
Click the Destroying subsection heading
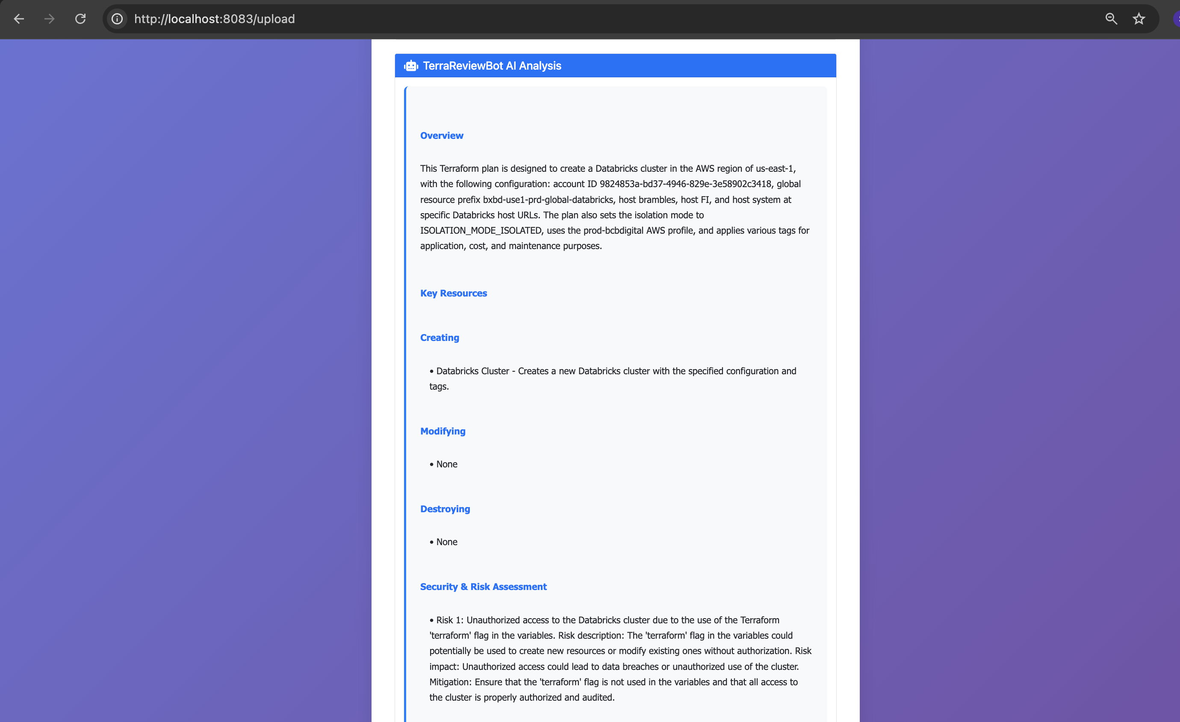click(445, 509)
